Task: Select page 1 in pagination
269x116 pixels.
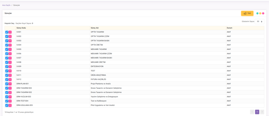Action: [x=257, y=112]
